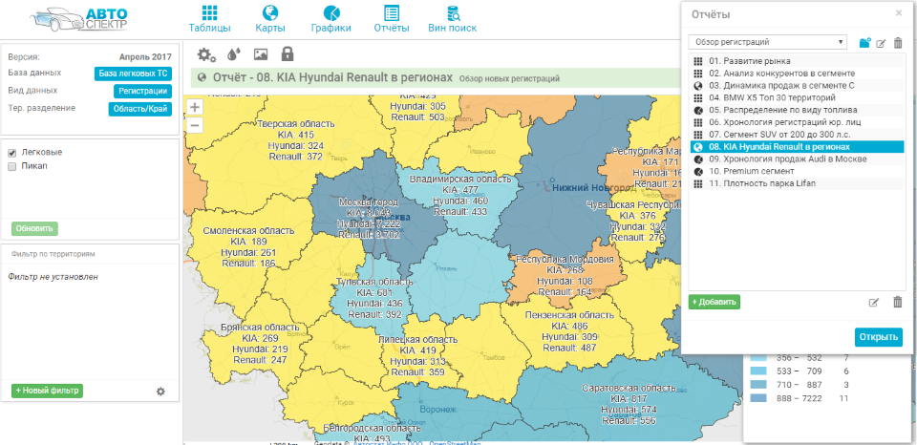Click the save image icon above map

[x=261, y=55]
